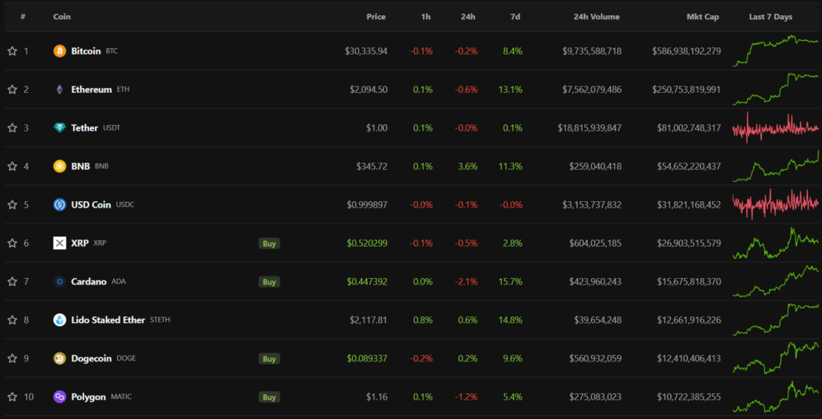Click the XRP logo icon
822x419 pixels.
59,244
